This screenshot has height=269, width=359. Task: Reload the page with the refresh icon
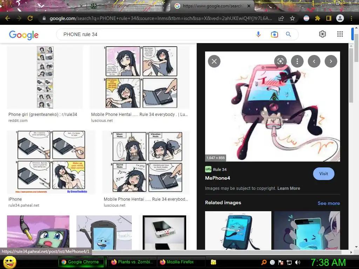(x=30, y=18)
